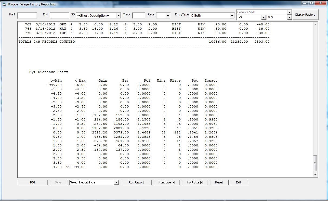This screenshot has width=328, height=201.
Task: Click the Reset button
Action: click(x=219, y=182)
